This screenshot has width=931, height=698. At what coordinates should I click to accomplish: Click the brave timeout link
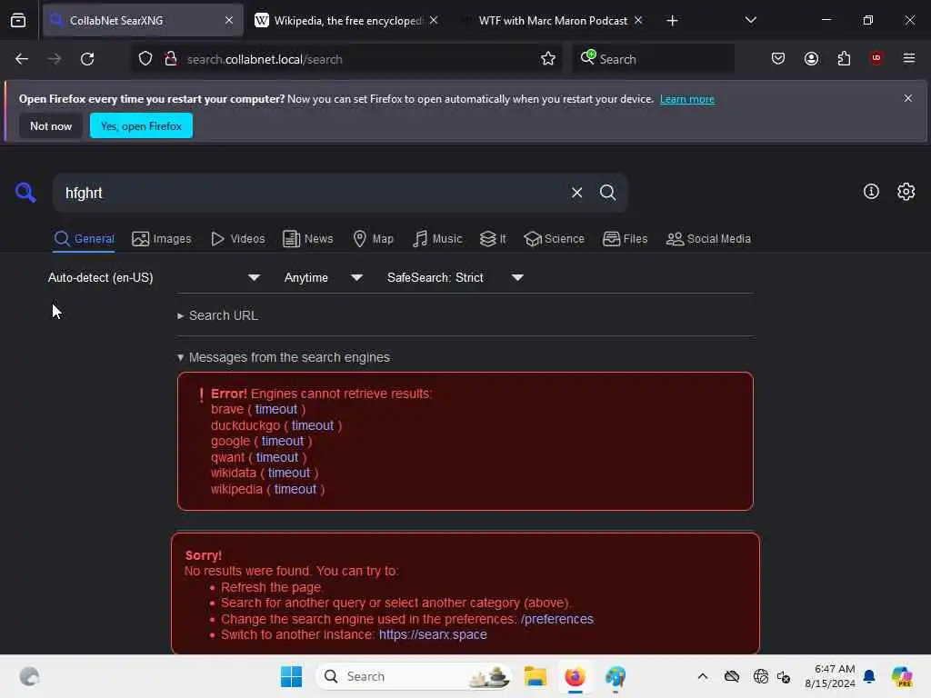(x=276, y=409)
